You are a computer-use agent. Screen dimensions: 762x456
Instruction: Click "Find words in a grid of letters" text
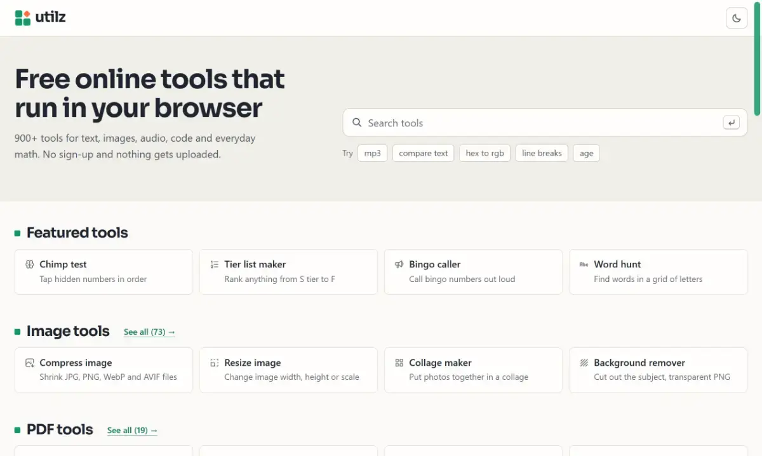[x=648, y=279]
